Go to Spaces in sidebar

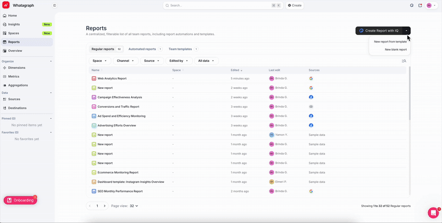pyautogui.click(x=13, y=33)
